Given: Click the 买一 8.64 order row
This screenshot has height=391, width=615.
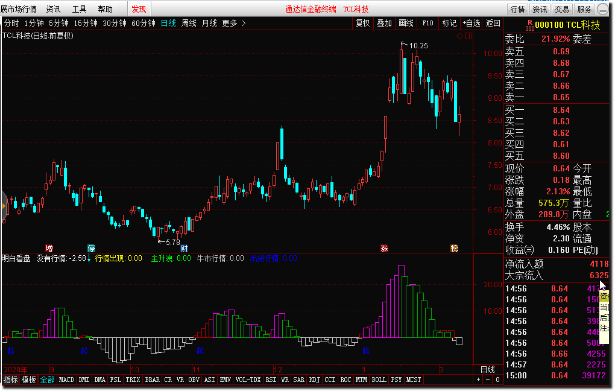Looking at the screenshot, I should pyautogui.click(x=557, y=110).
